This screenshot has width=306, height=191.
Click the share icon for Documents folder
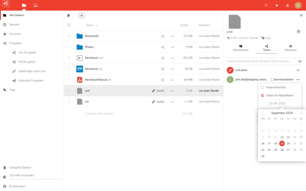click(x=162, y=36)
